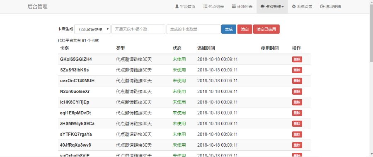Expand the 卡密管理 dropdown caret
373x157 pixels.
[283, 7]
